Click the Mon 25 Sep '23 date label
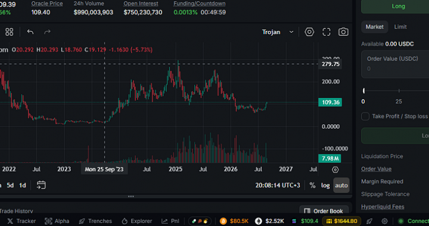Viewport: 429px width, 226px height. point(104,169)
